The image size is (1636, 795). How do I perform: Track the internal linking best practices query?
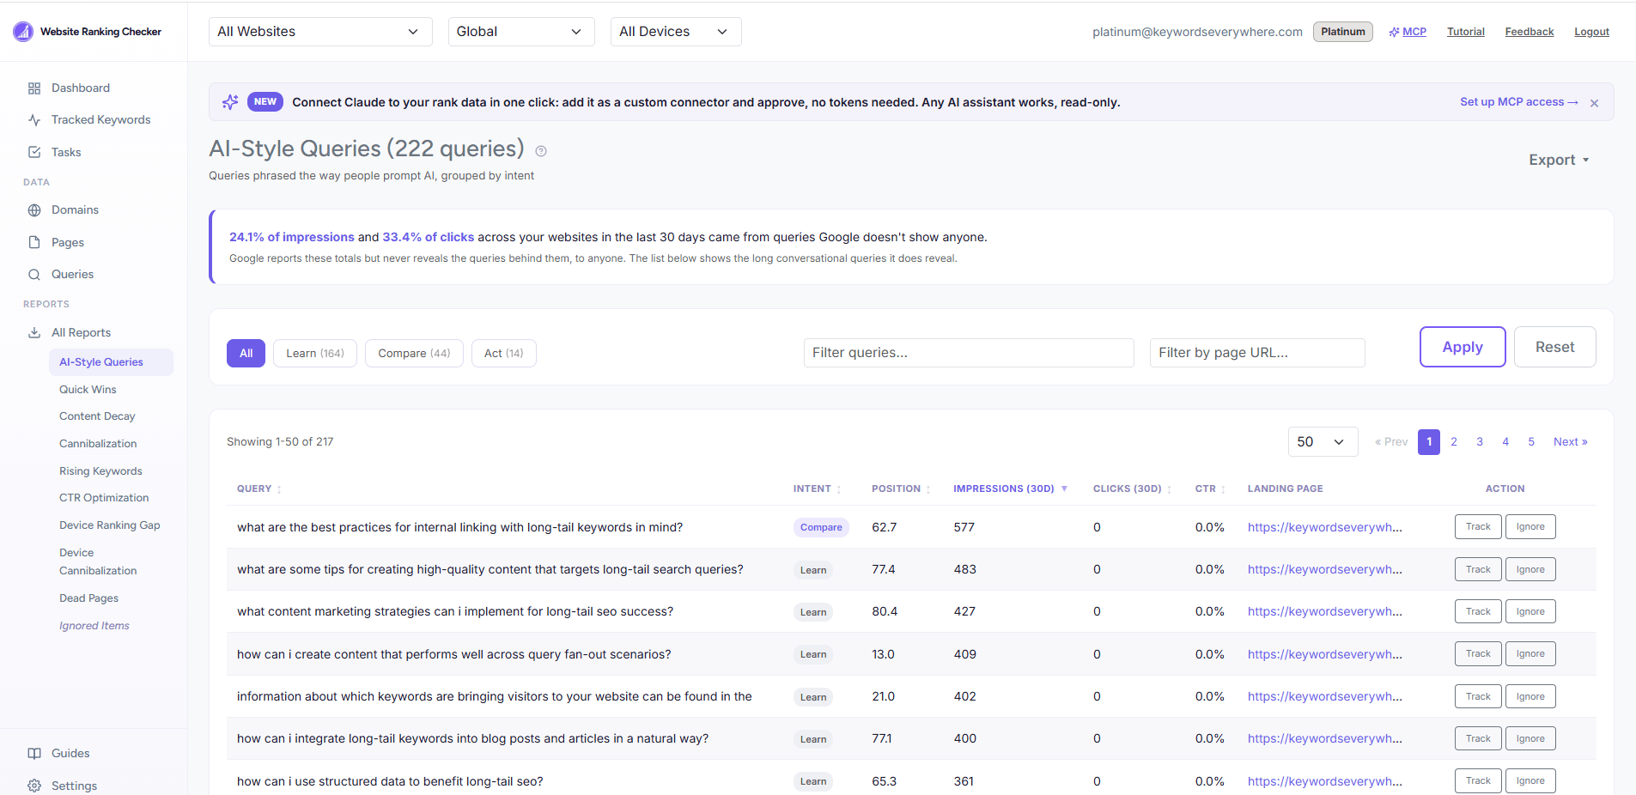click(1478, 527)
